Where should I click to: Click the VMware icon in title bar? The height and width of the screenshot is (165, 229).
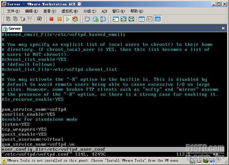tap(4, 4)
